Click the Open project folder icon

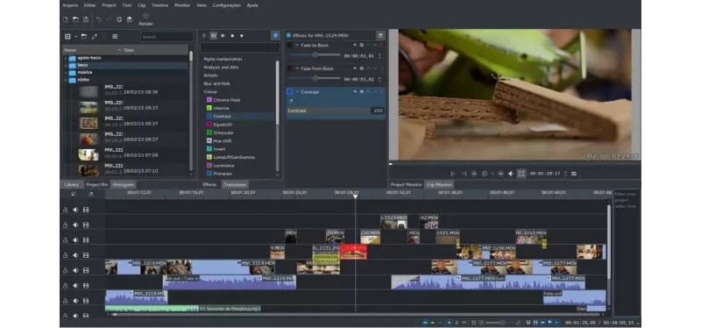click(x=75, y=19)
